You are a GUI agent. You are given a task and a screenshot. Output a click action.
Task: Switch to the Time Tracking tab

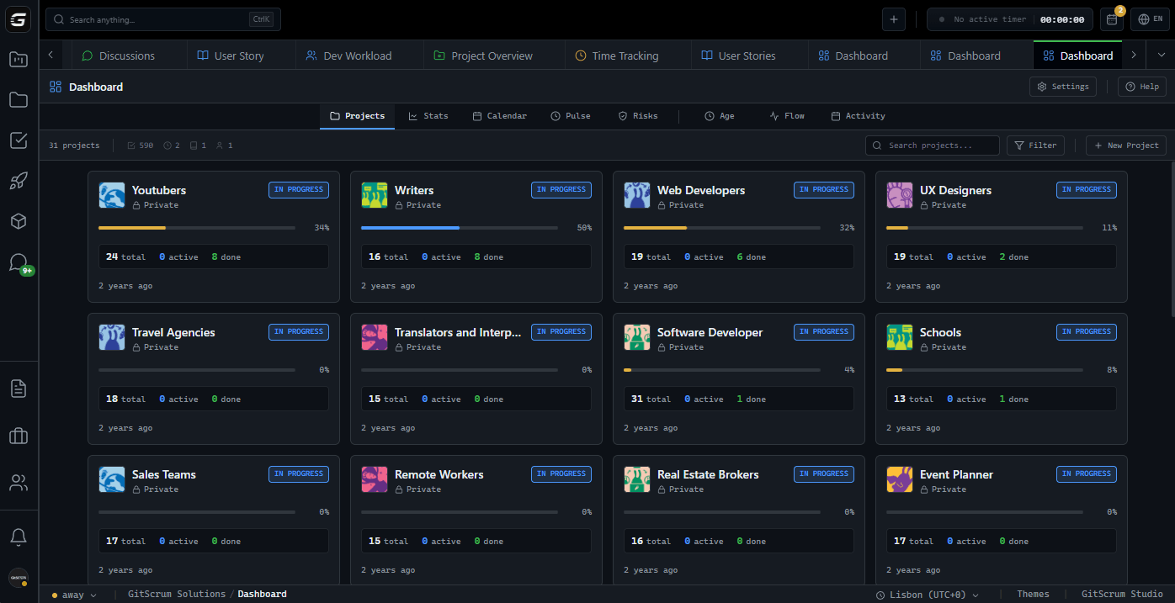point(626,56)
